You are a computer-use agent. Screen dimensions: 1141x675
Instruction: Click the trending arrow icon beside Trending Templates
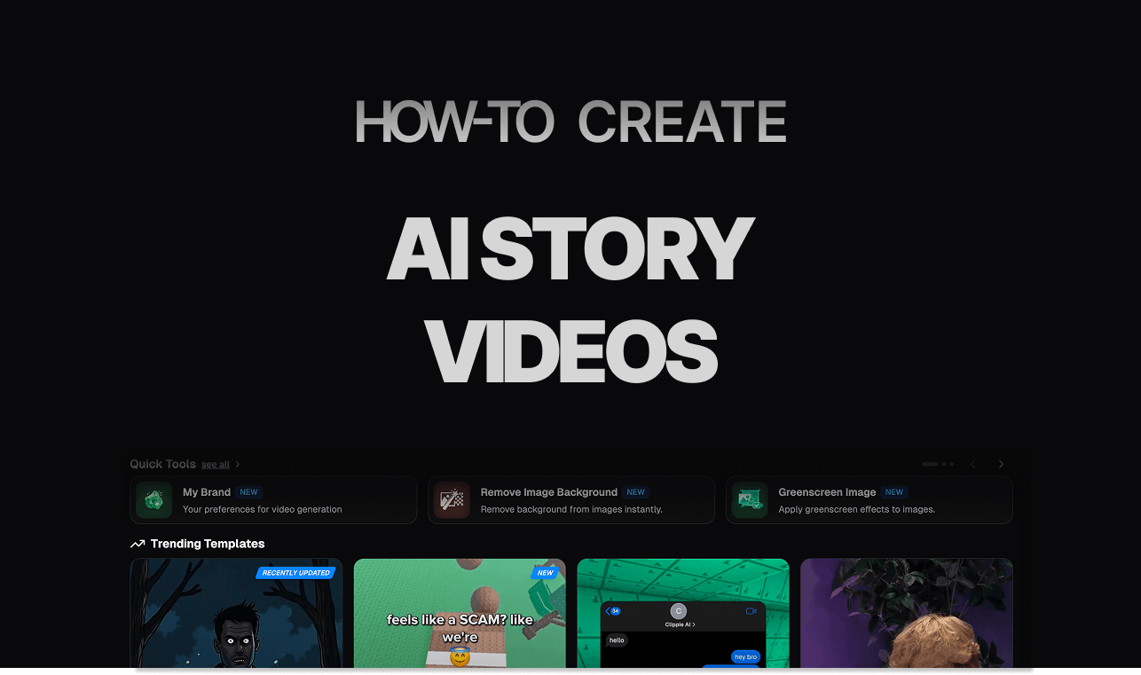click(x=137, y=544)
